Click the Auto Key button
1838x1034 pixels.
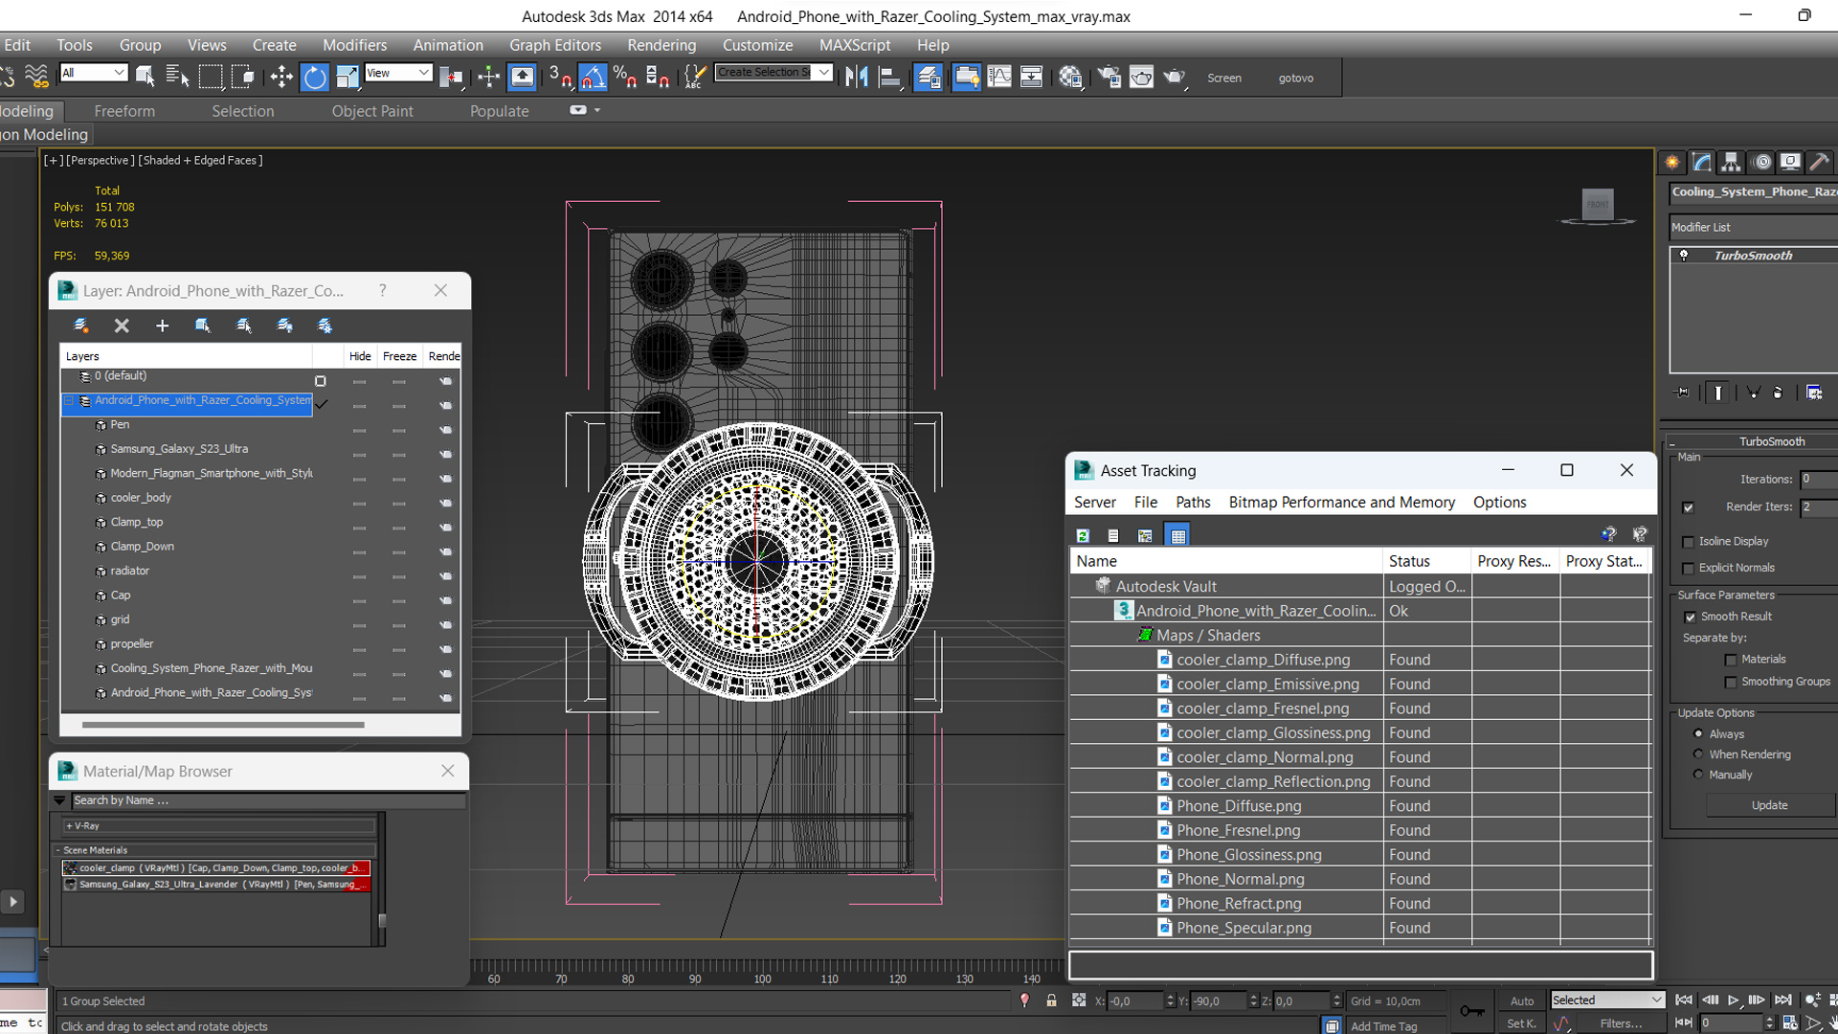(x=1522, y=1000)
